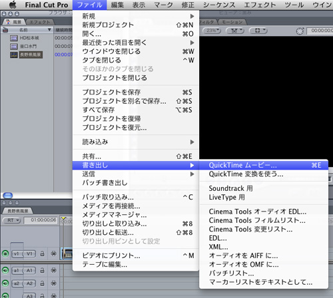Click the a1 source patch control
333x298 pixels.
(x=17, y=271)
